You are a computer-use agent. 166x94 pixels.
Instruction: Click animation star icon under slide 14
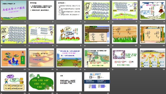click(x=29, y=69)
